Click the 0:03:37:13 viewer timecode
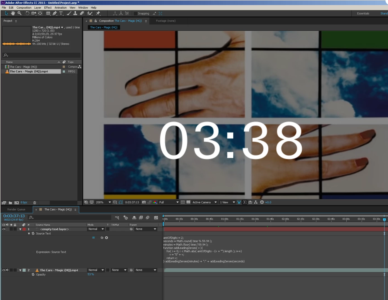388x300 pixels. coord(132,202)
